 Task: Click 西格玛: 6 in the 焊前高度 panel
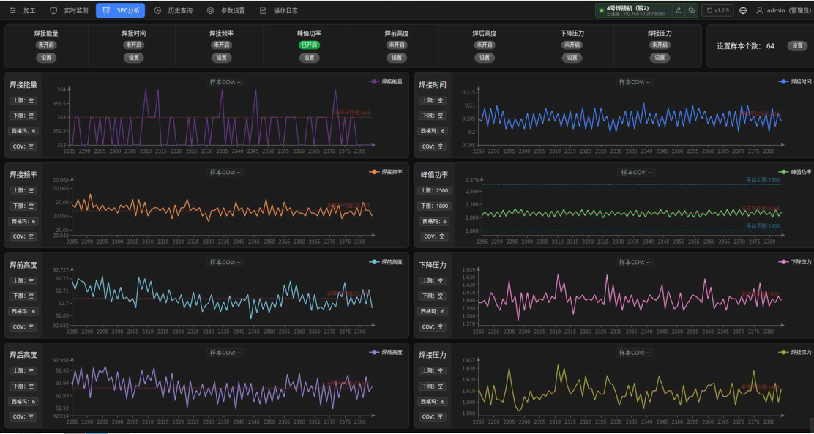pyautogui.click(x=23, y=311)
